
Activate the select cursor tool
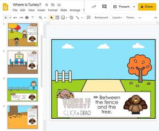pos(52,18)
